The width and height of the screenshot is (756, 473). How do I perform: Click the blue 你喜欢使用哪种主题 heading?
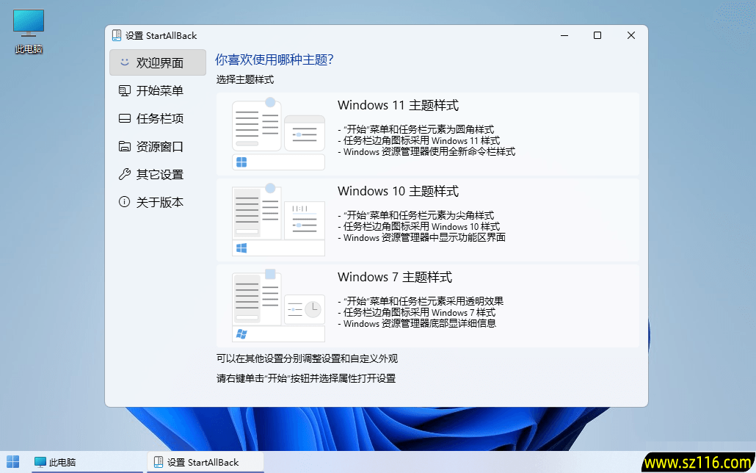(x=273, y=59)
